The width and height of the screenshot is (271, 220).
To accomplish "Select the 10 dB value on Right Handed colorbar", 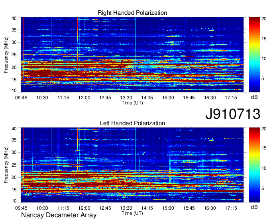I will pyautogui.click(x=264, y=59).
